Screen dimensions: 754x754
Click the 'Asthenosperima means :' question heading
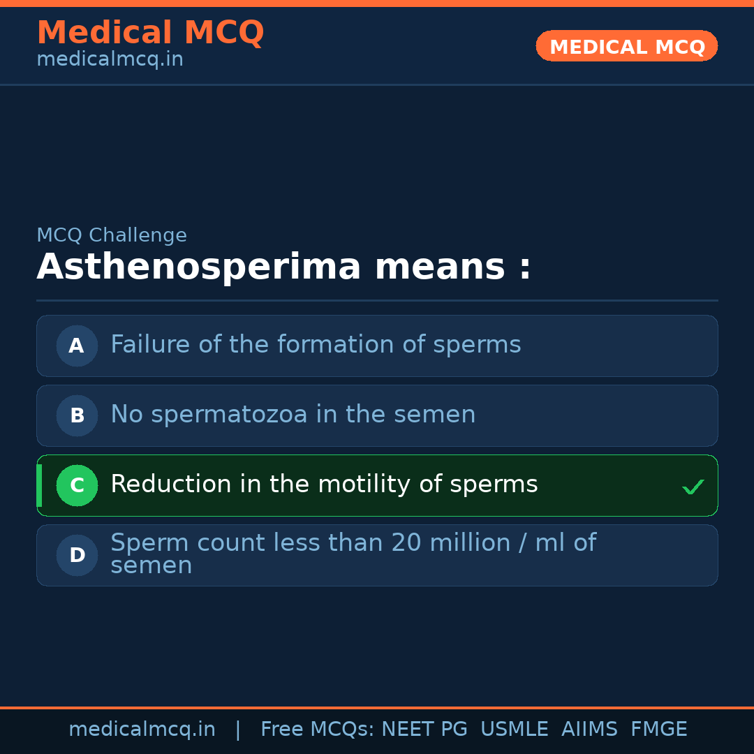point(283,267)
